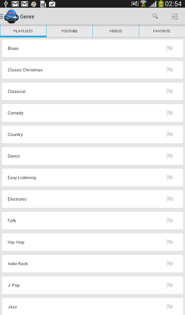Toggle flag on Electronic genre
This screenshot has height=315, width=185.
click(x=170, y=199)
